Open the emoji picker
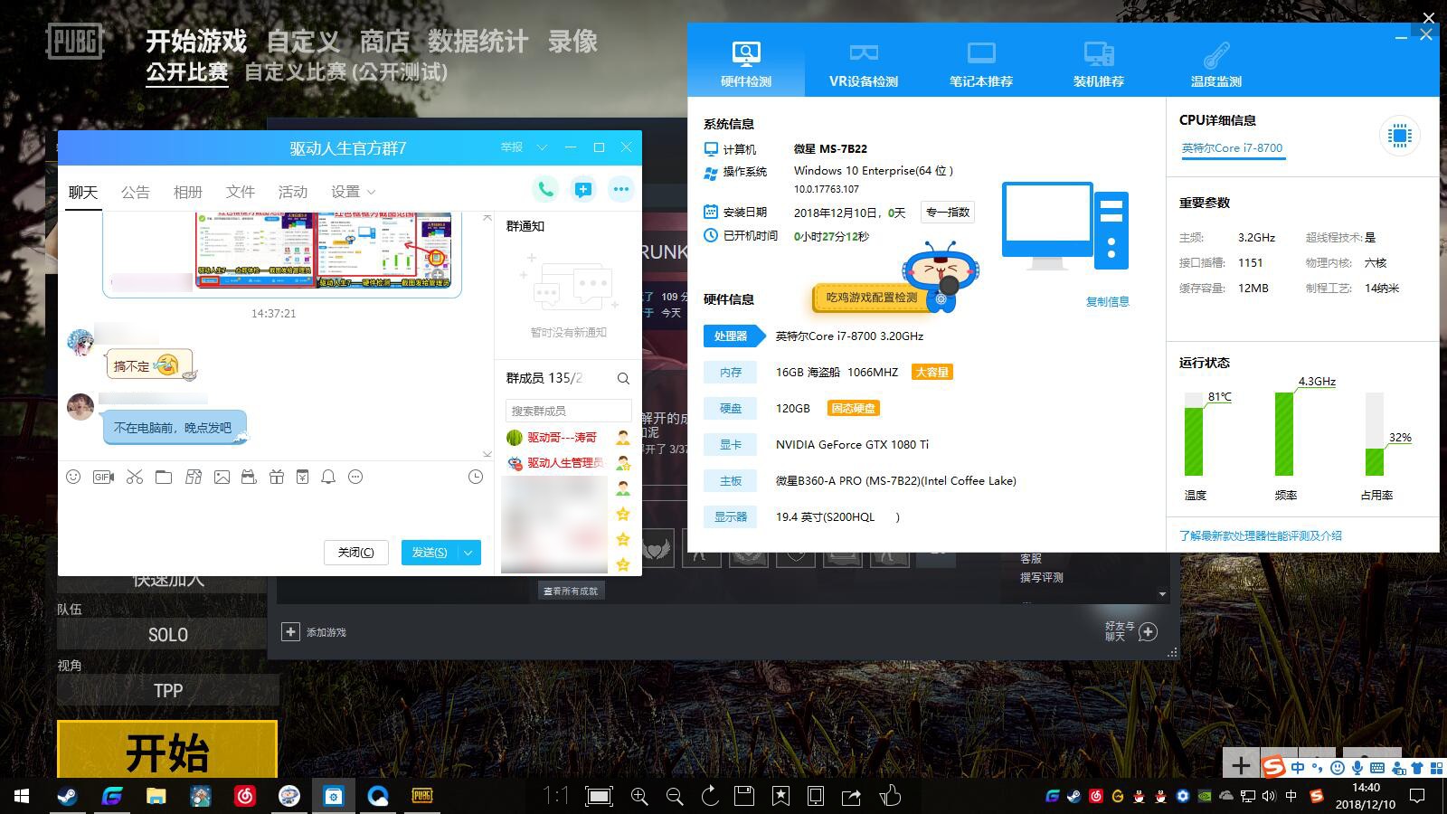The height and width of the screenshot is (814, 1447). pos(73,477)
